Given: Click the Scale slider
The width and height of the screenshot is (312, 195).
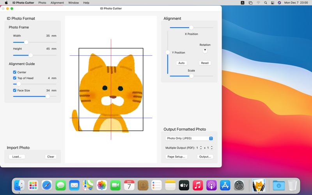Looking at the screenshot, I should [191, 76].
